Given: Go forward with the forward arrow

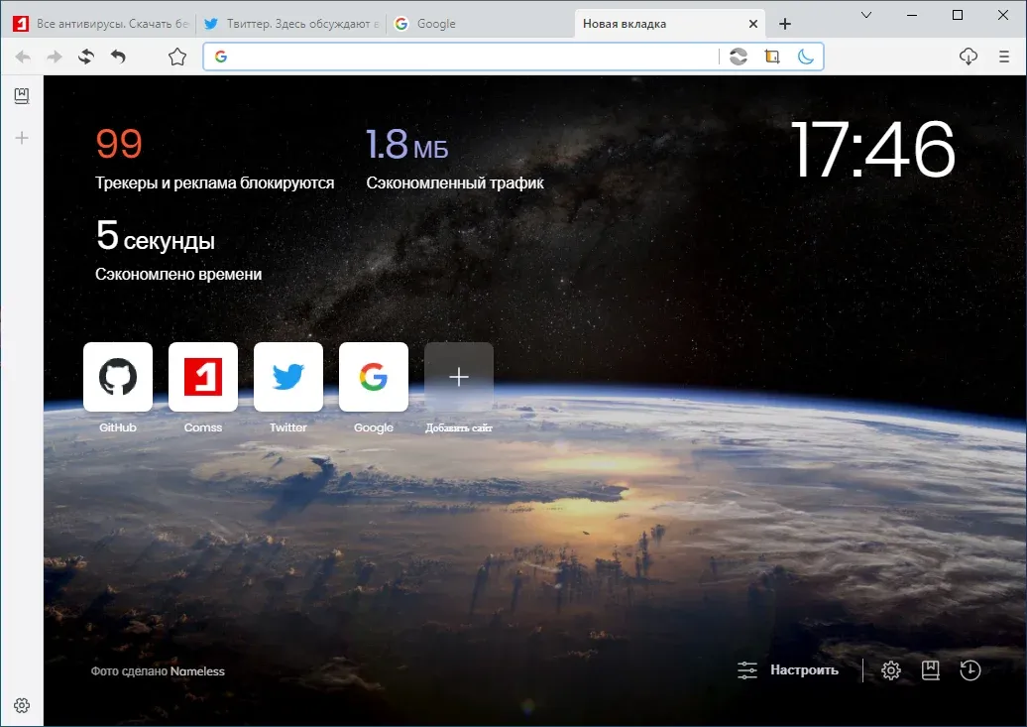Looking at the screenshot, I should pyautogui.click(x=55, y=58).
